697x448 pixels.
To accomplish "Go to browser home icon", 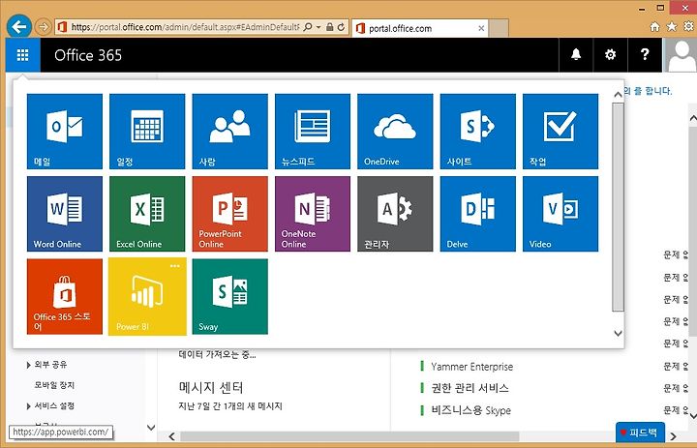I will [654, 27].
